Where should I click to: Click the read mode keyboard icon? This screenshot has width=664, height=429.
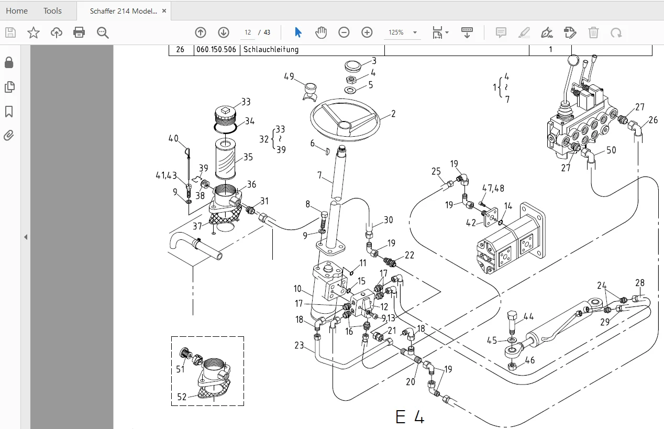click(x=467, y=32)
